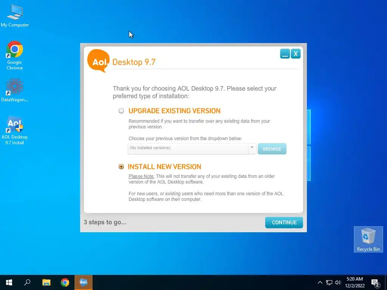The height and width of the screenshot is (290, 387).
Task: Click the dropdown arrow beside No installed versions
Action: click(x=252, y=148)
